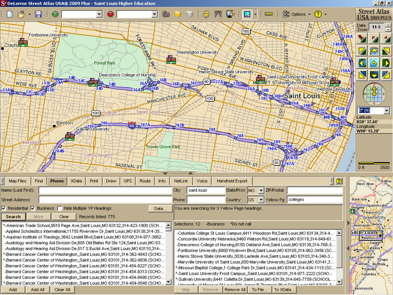
Task: Switch to the Route tab
Action: [x=145, y=181]
